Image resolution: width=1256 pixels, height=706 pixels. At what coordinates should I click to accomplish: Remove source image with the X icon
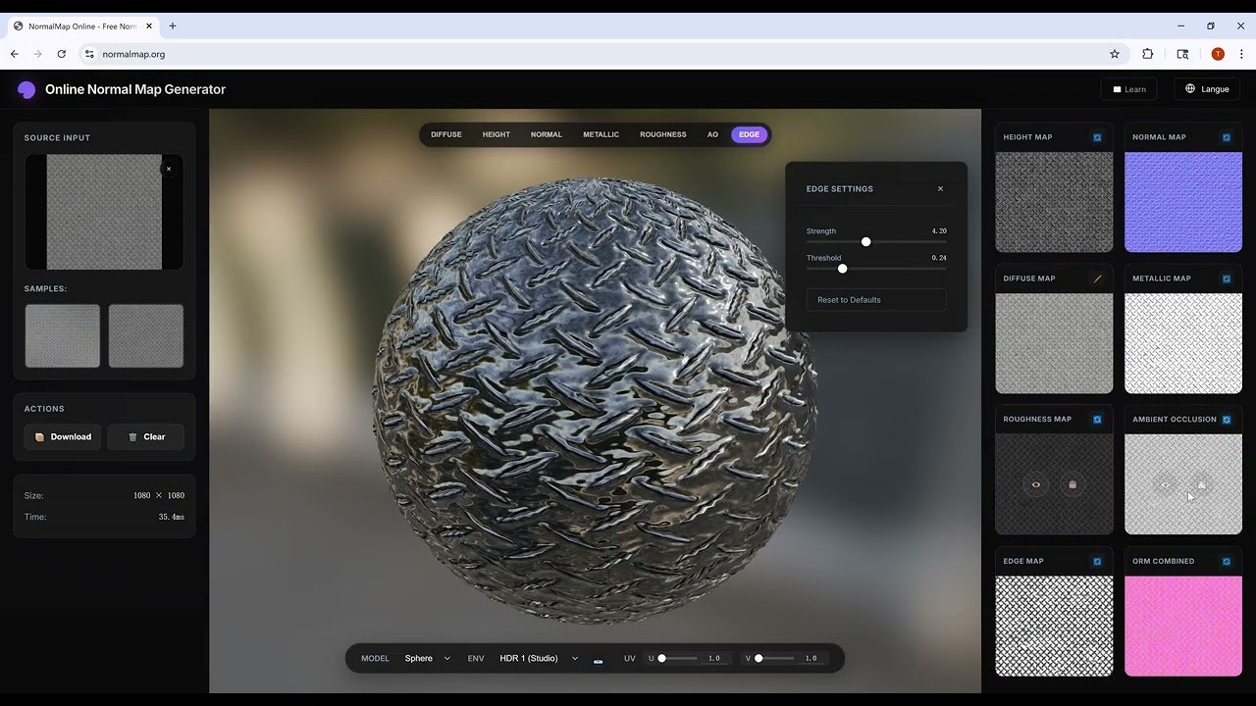click(x=169, y=169)
